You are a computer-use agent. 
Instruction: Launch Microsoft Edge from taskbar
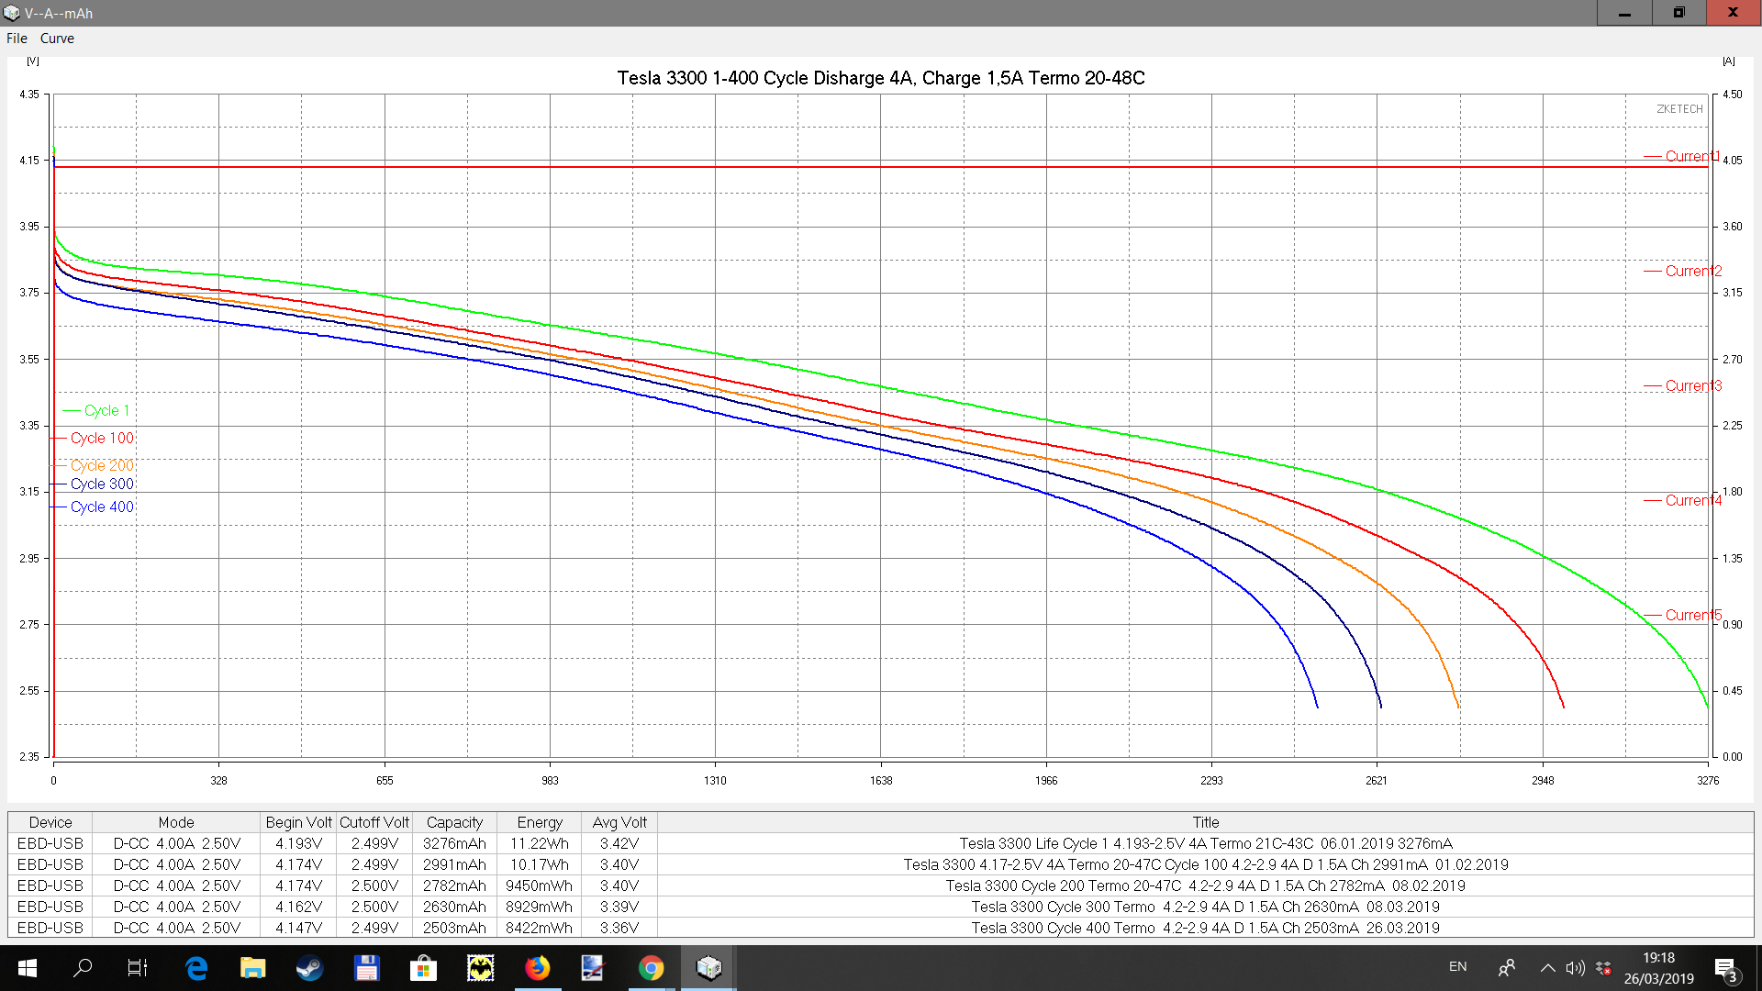pos(196,968)
